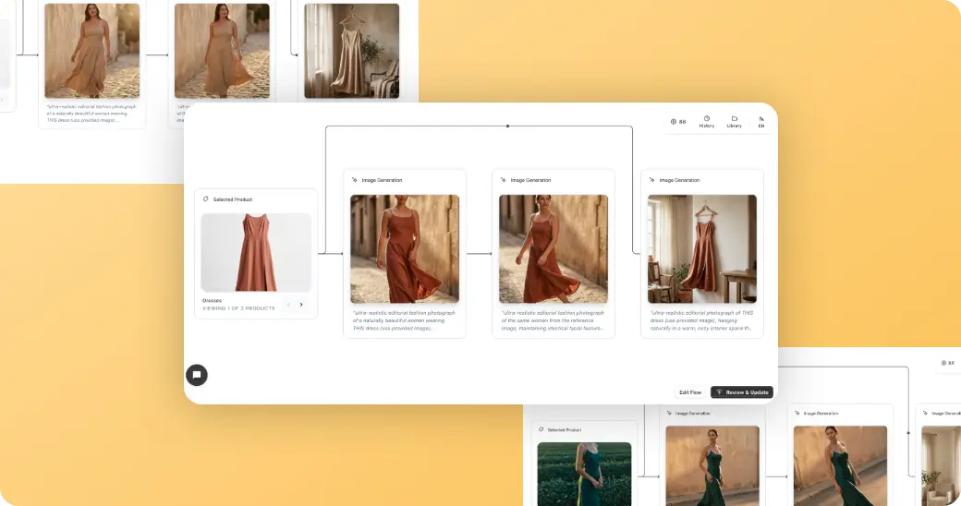Click the tag icon next to Selected Product
The height and width of the screenshot is (506, 961).
point(205,199)
